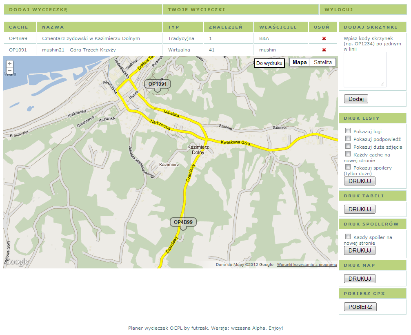Open the Warunki korzystania z programu link
This screenshot has height=335, width=411.
coord(308,264)
